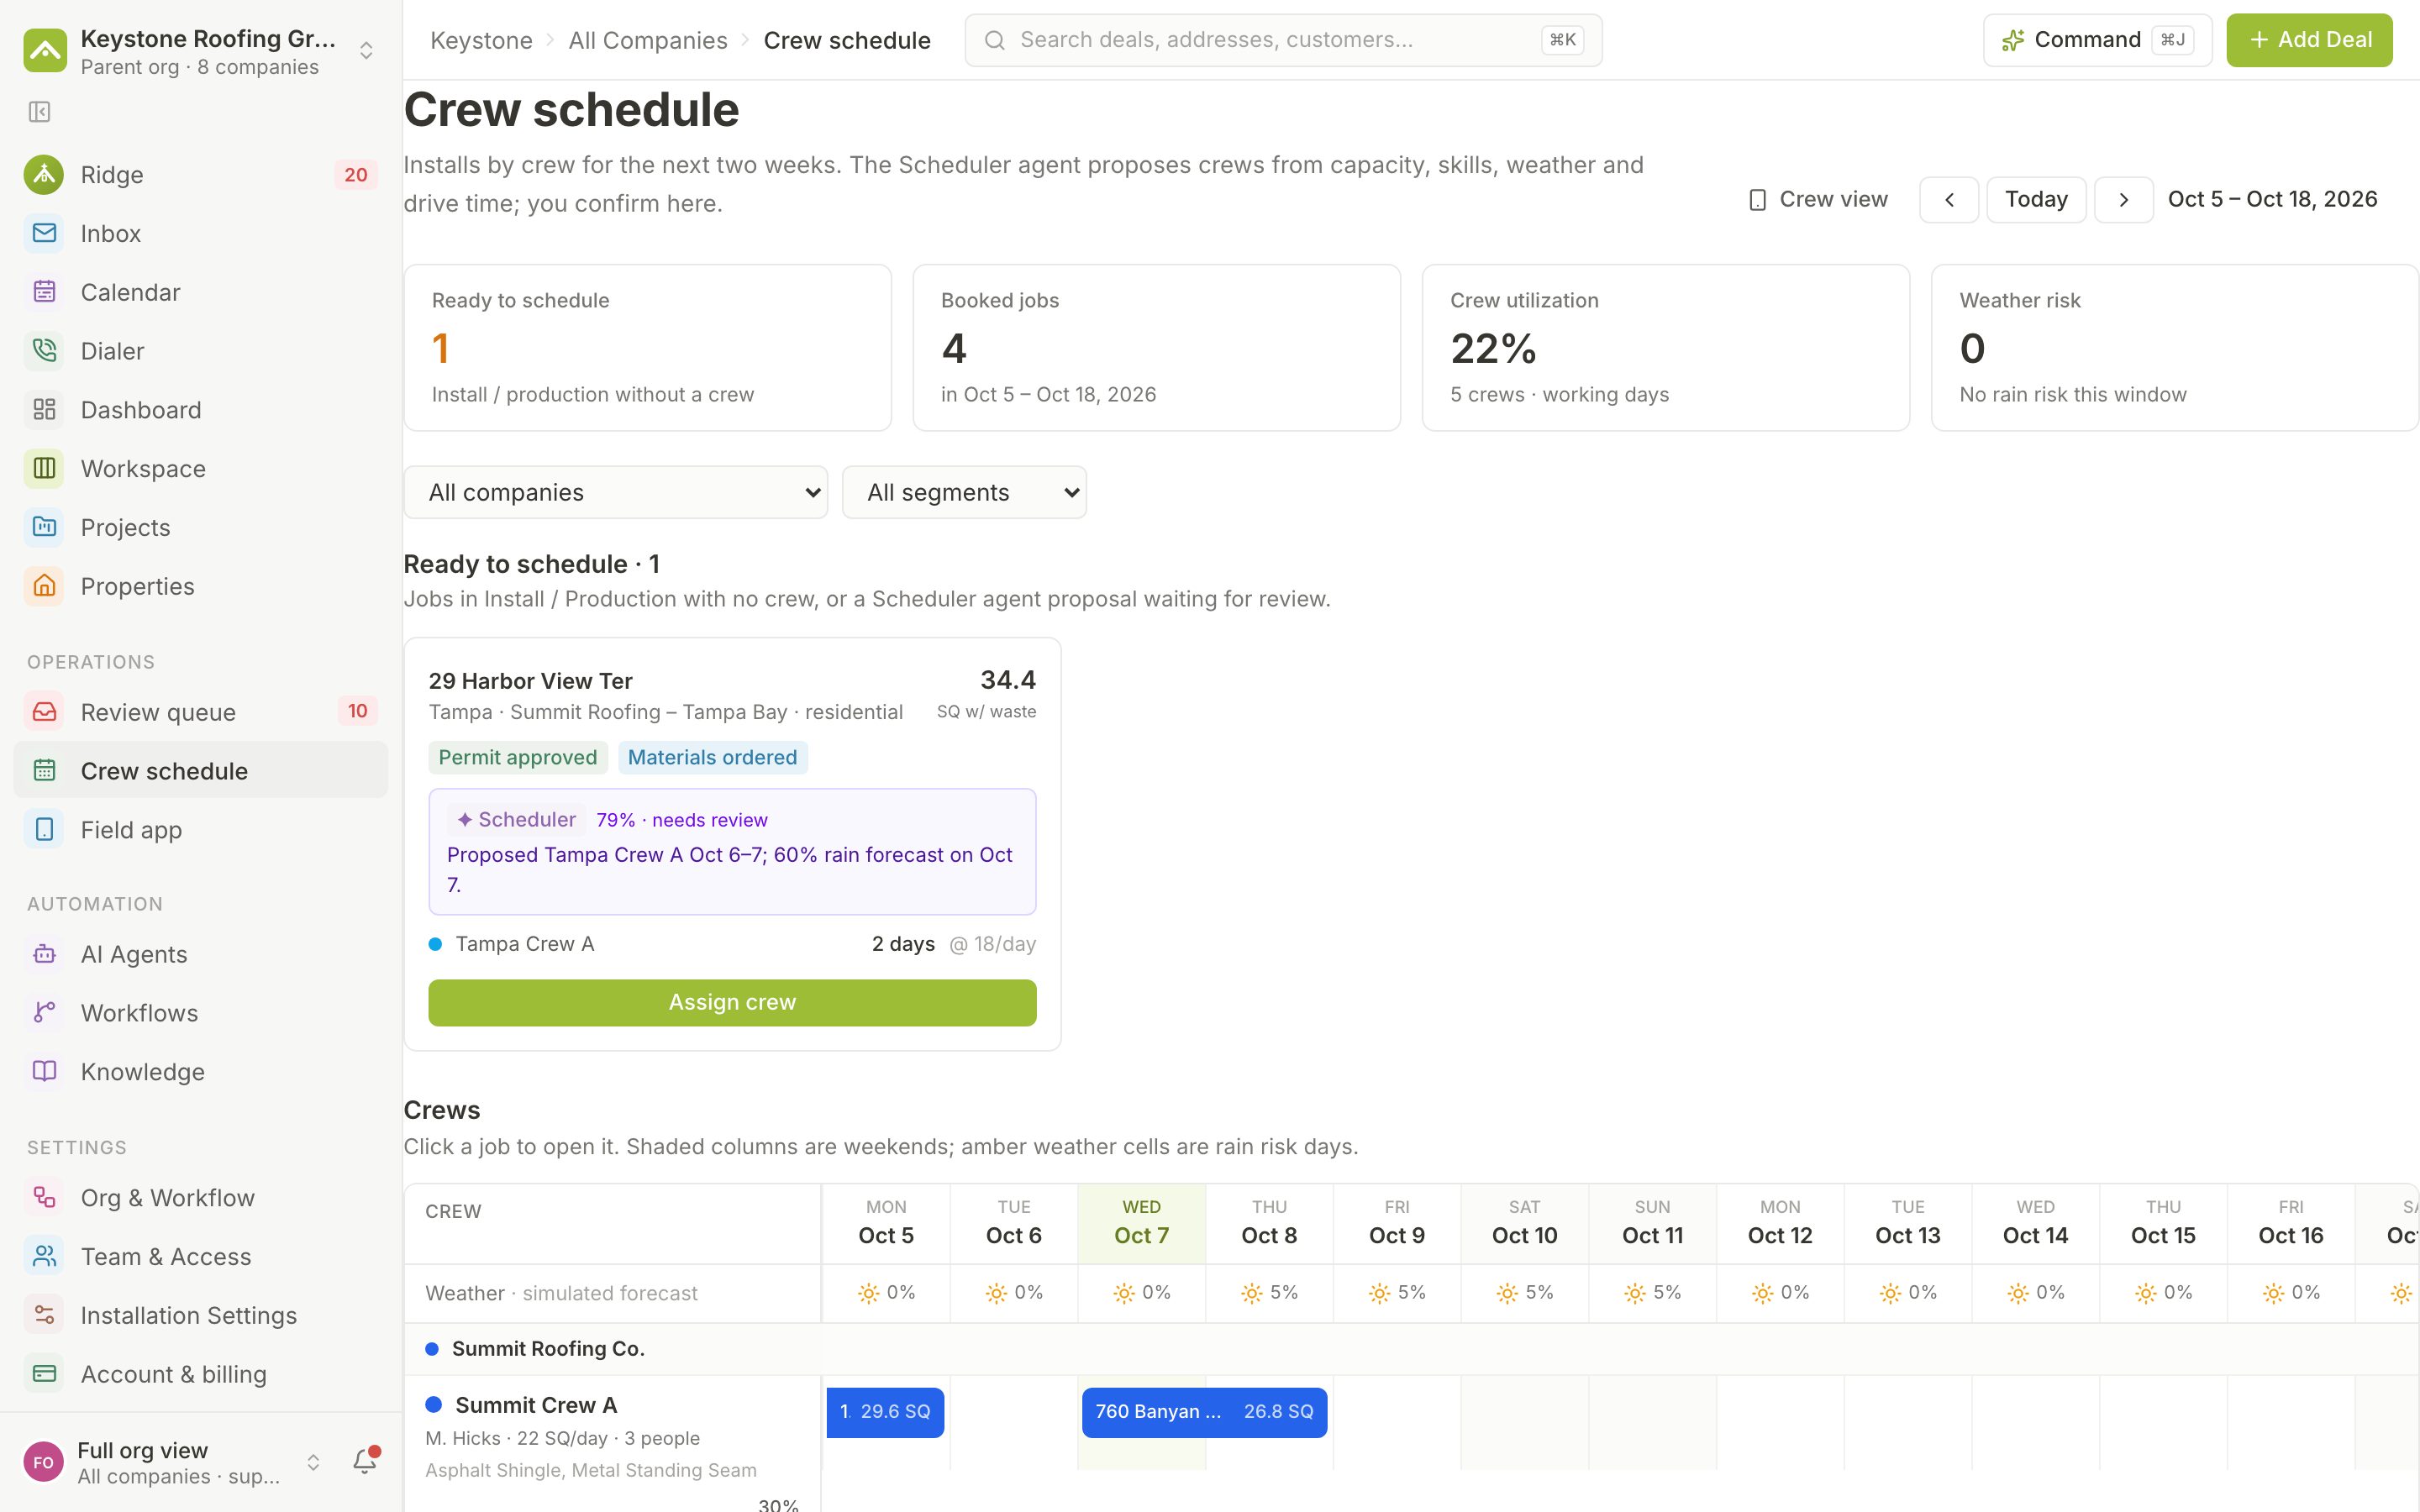2420x1512 pixels.
Task: Open the Inbox
Action: [200, 234]
